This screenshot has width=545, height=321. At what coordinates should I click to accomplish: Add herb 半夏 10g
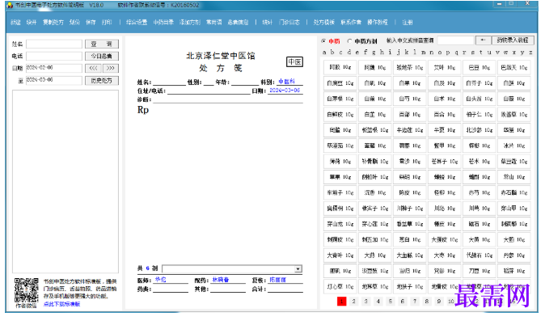pos(445,130)
